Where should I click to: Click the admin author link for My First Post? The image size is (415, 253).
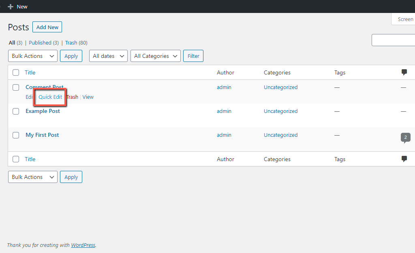pyautogui.click(x=224, y=135)
